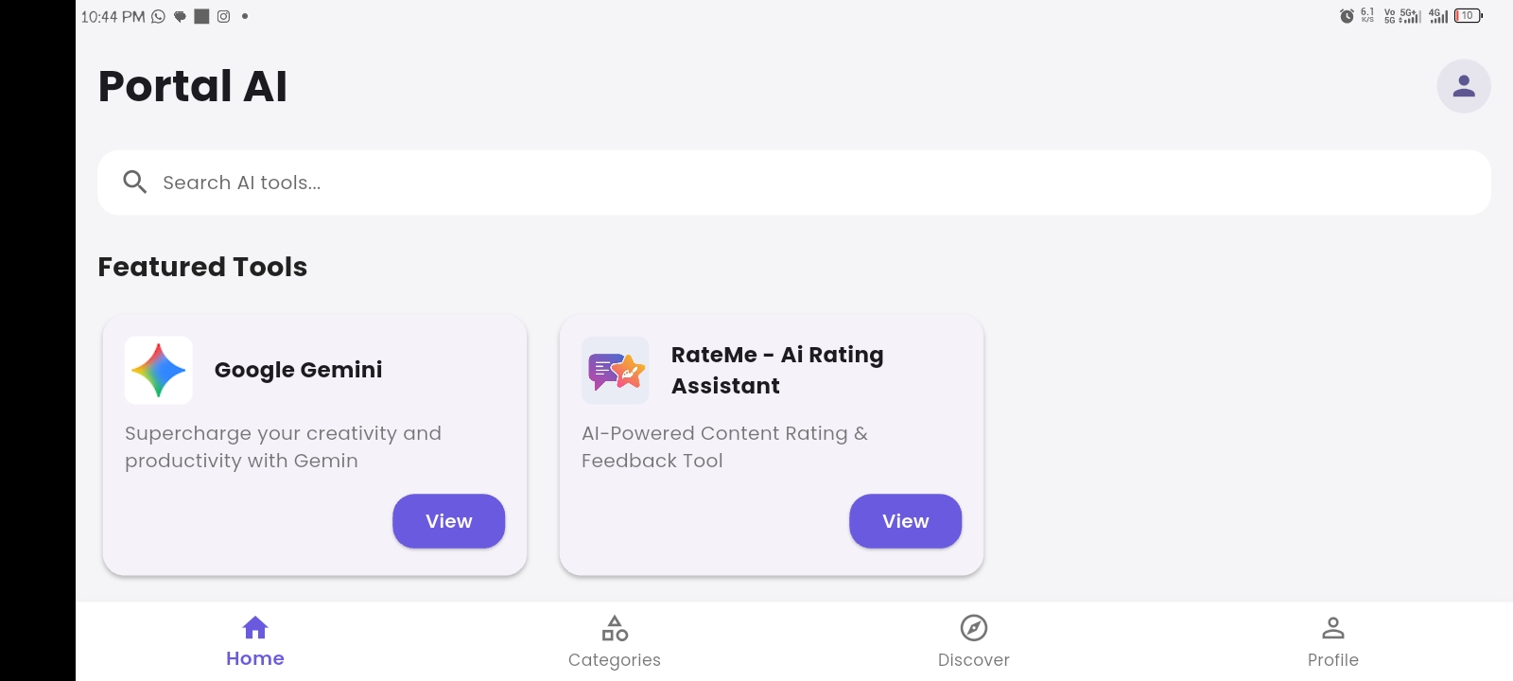Open the Google Gemini card title
This screenshot has width=1513, height=681.
pyautogui.click(x=298, y=370)
